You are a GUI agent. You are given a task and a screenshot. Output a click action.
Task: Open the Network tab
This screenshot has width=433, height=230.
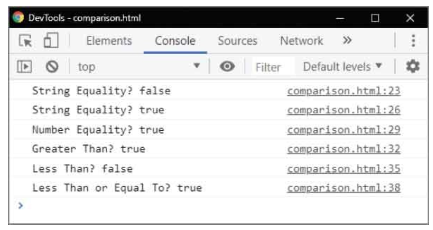coord(301,41)
